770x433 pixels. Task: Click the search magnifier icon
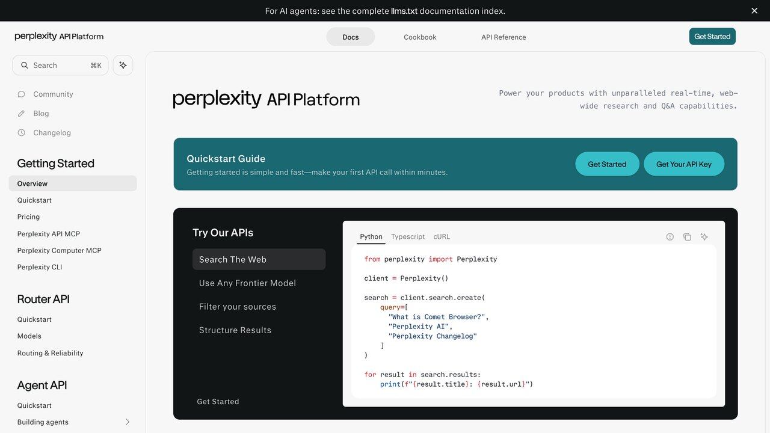click(x=25, y=66)
